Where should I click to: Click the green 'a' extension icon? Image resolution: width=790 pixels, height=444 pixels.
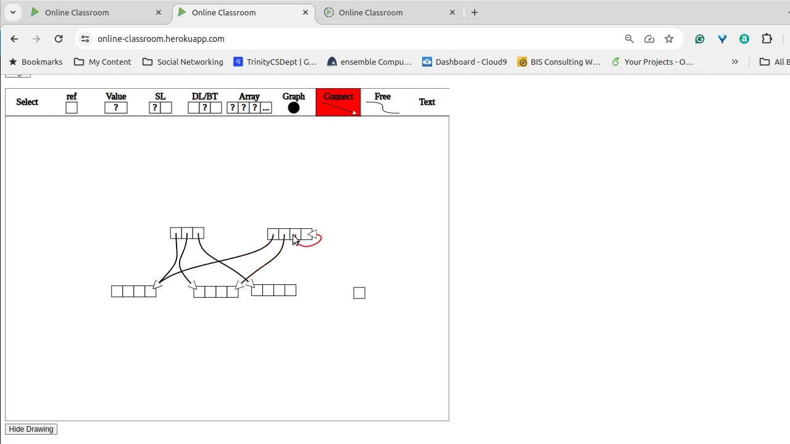[x=744, y=39]
